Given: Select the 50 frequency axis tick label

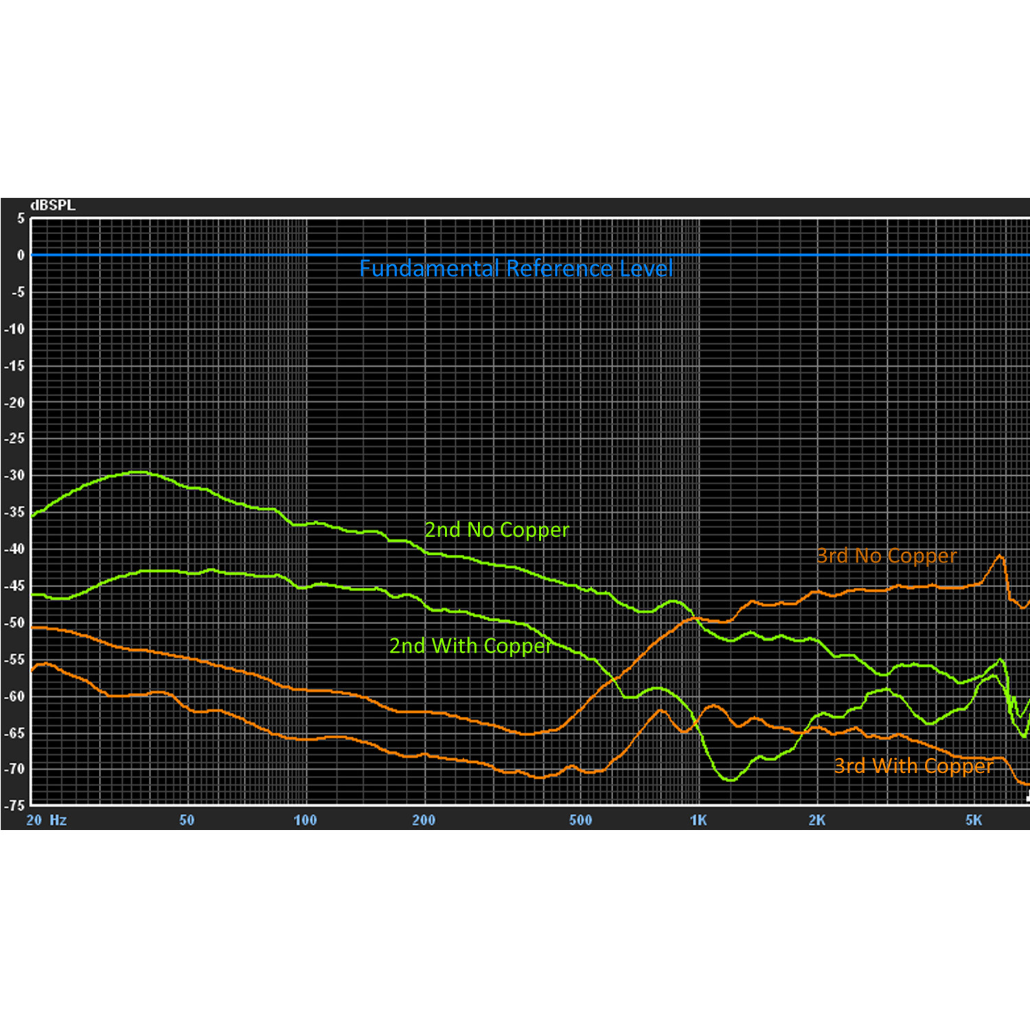Looking at the screenshot, I should pos(187,820).
